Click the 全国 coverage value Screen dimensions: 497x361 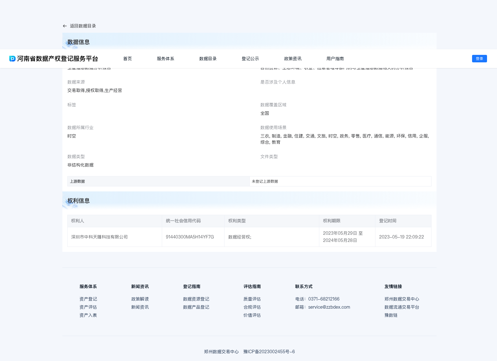click(265, 113)
